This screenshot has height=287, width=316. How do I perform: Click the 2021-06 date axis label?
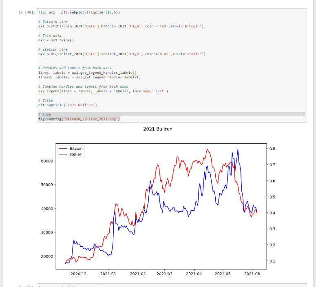[252, 274]
